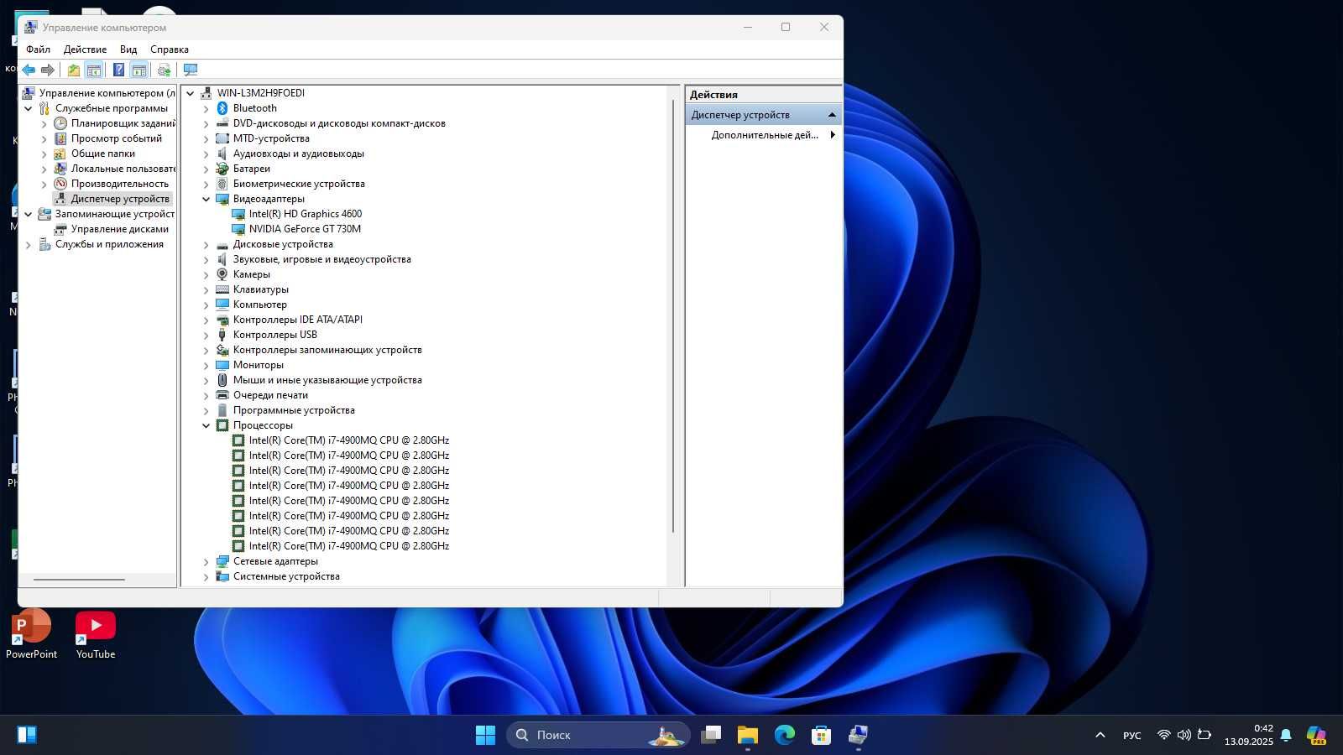
Task: Click the Контроллеры USB icon
Action: point(222,335)
